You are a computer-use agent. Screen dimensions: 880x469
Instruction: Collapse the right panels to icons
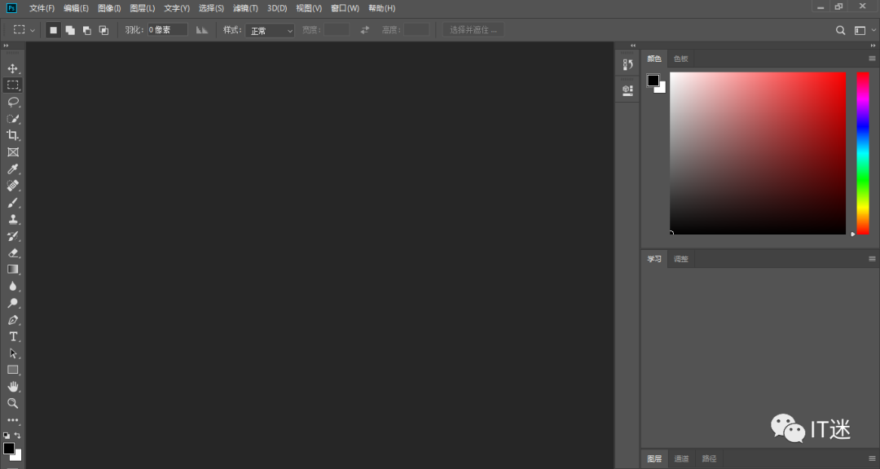point(873,46)
